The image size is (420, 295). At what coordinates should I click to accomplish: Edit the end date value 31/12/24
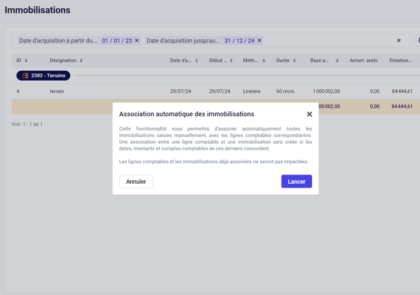pyautogui.click(x=239, y=41)
